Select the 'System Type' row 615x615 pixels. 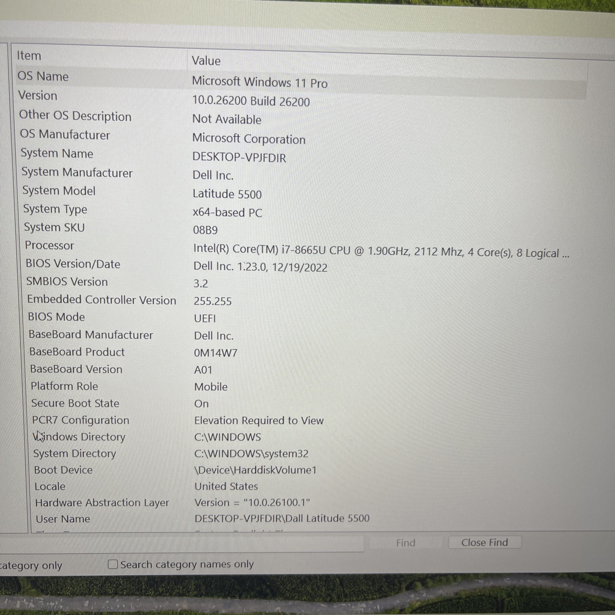coord(55,209)
